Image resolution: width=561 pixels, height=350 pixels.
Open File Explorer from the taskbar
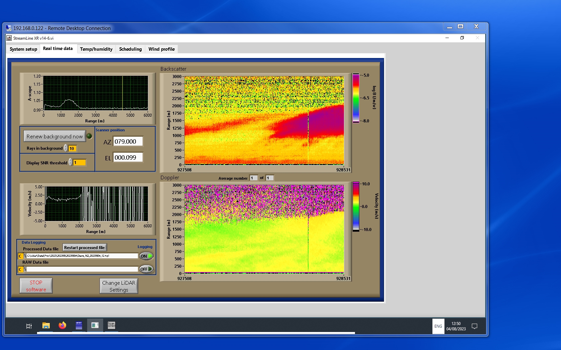(x=46, y=326)
